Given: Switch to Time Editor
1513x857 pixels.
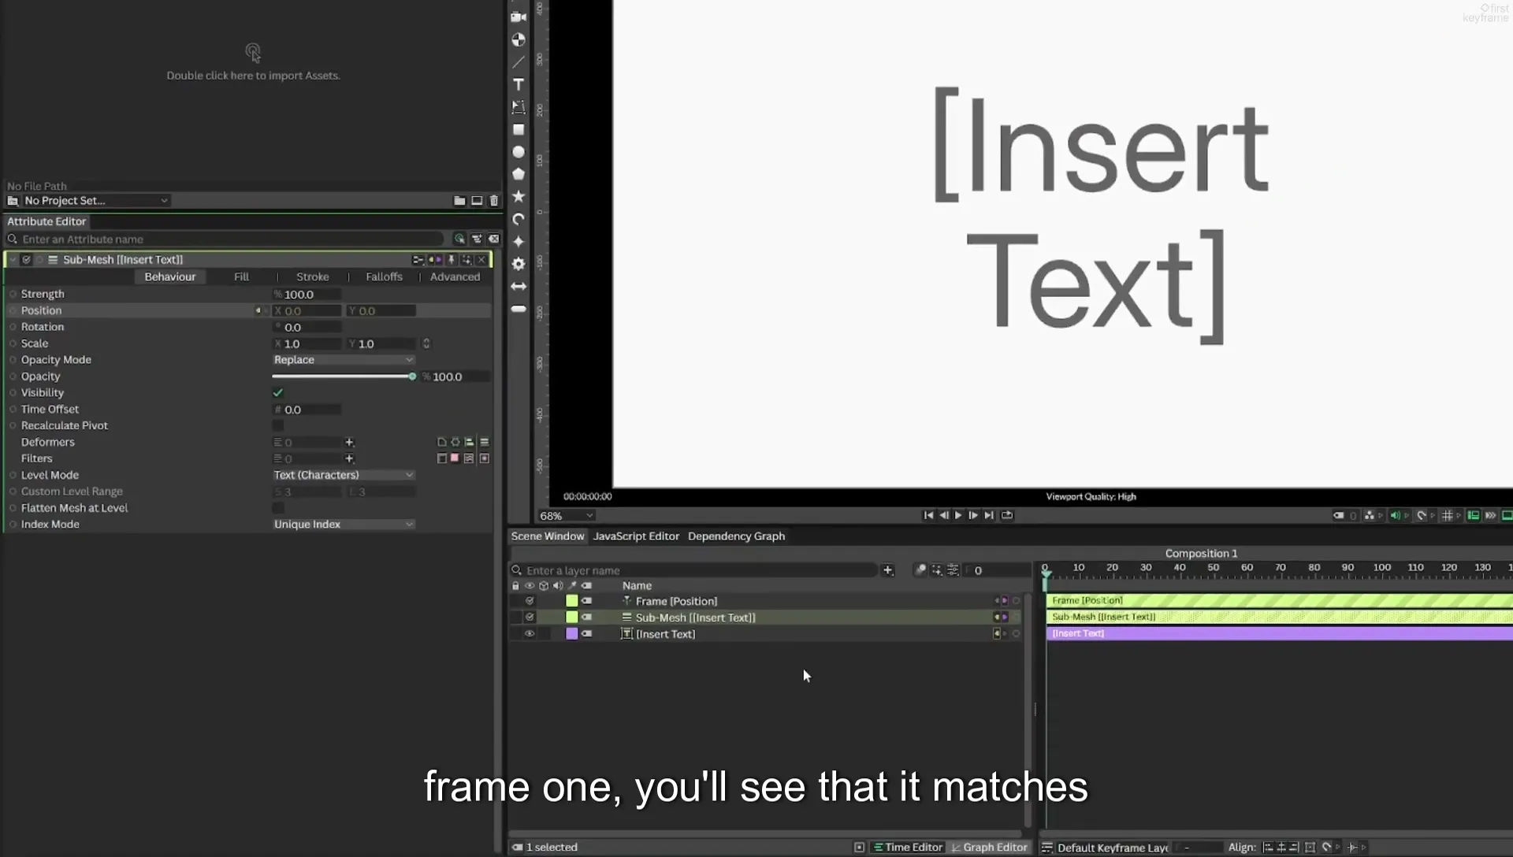Looking at the screenshot, I should pos(907,848).
